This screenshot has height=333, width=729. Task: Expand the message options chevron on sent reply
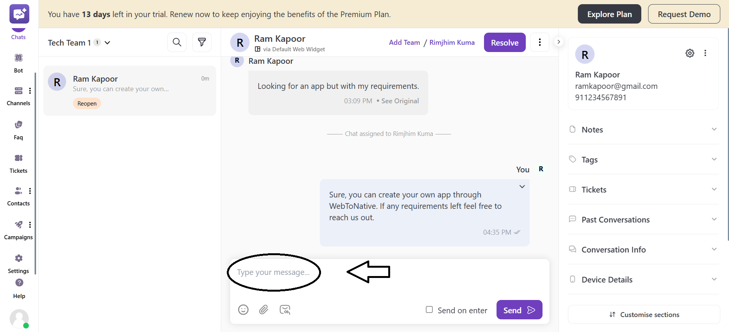click(x=522, y=186)
